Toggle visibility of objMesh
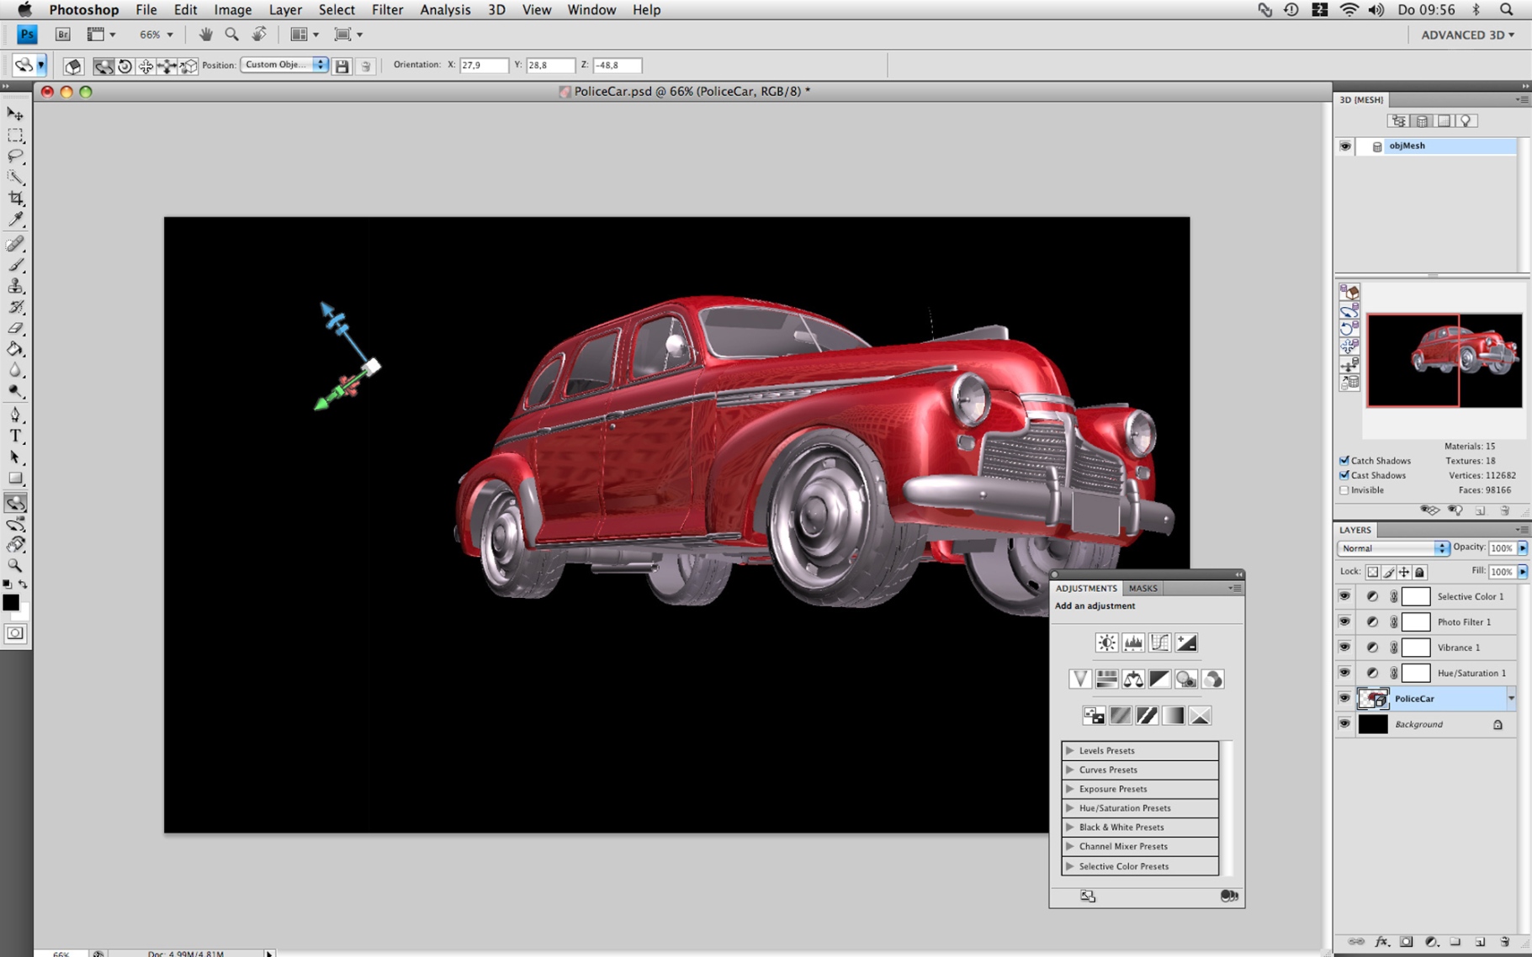Image resolution: width=1532 pixels, height=957 pixels. tap(1345, 146)
